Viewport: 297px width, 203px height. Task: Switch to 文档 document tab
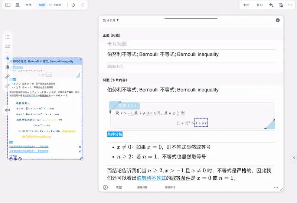29,5
